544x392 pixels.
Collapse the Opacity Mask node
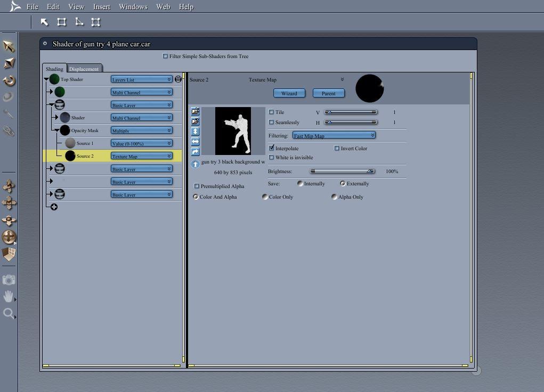56,130
